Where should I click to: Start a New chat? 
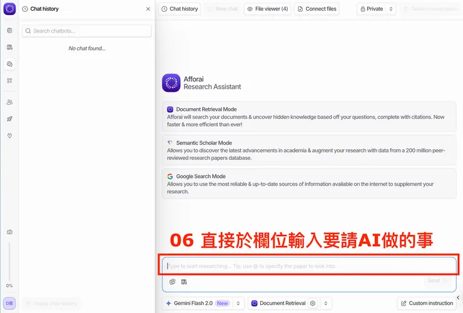click(x=223, y=9)
